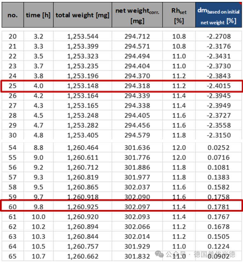Viewport: 243px width, 264px height.
Task: Select the time cell 10.0 in row 61
Action: [x=38, y=217]
